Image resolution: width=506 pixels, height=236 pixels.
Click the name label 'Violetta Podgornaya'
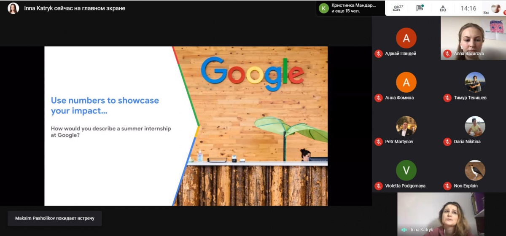(x=405, y=186)
